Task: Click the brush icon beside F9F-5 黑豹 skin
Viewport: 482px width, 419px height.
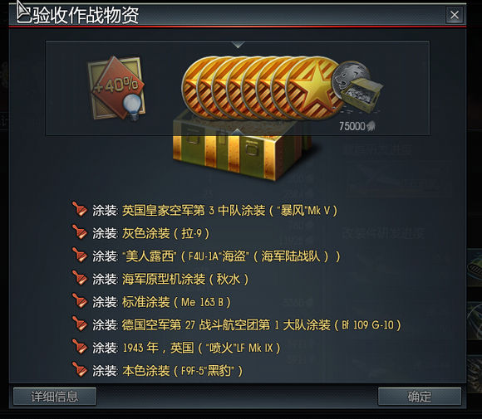Action: point(79,370)
